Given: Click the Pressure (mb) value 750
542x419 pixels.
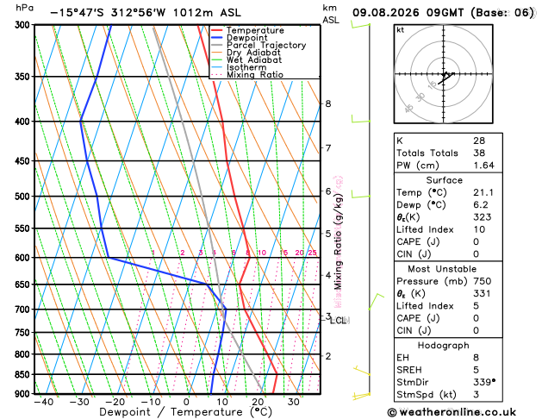Looking at the screenshot, I should [x=483, y=281].
